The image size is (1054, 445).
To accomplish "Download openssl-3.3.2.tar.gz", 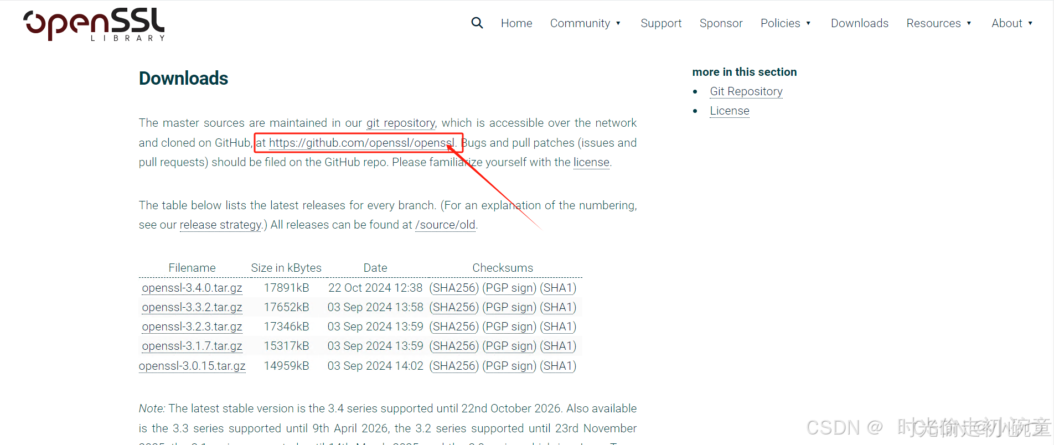I will pos(192,307).
